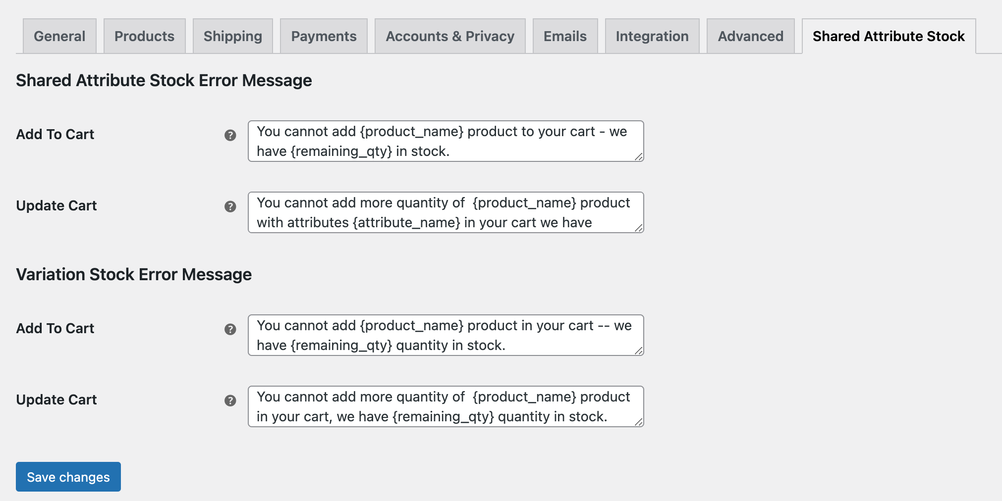Go to the Payments tab
This screenshot has height=501, width=1002.
324,36
